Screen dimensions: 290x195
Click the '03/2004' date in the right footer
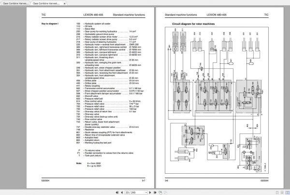[x=264, y=180]
